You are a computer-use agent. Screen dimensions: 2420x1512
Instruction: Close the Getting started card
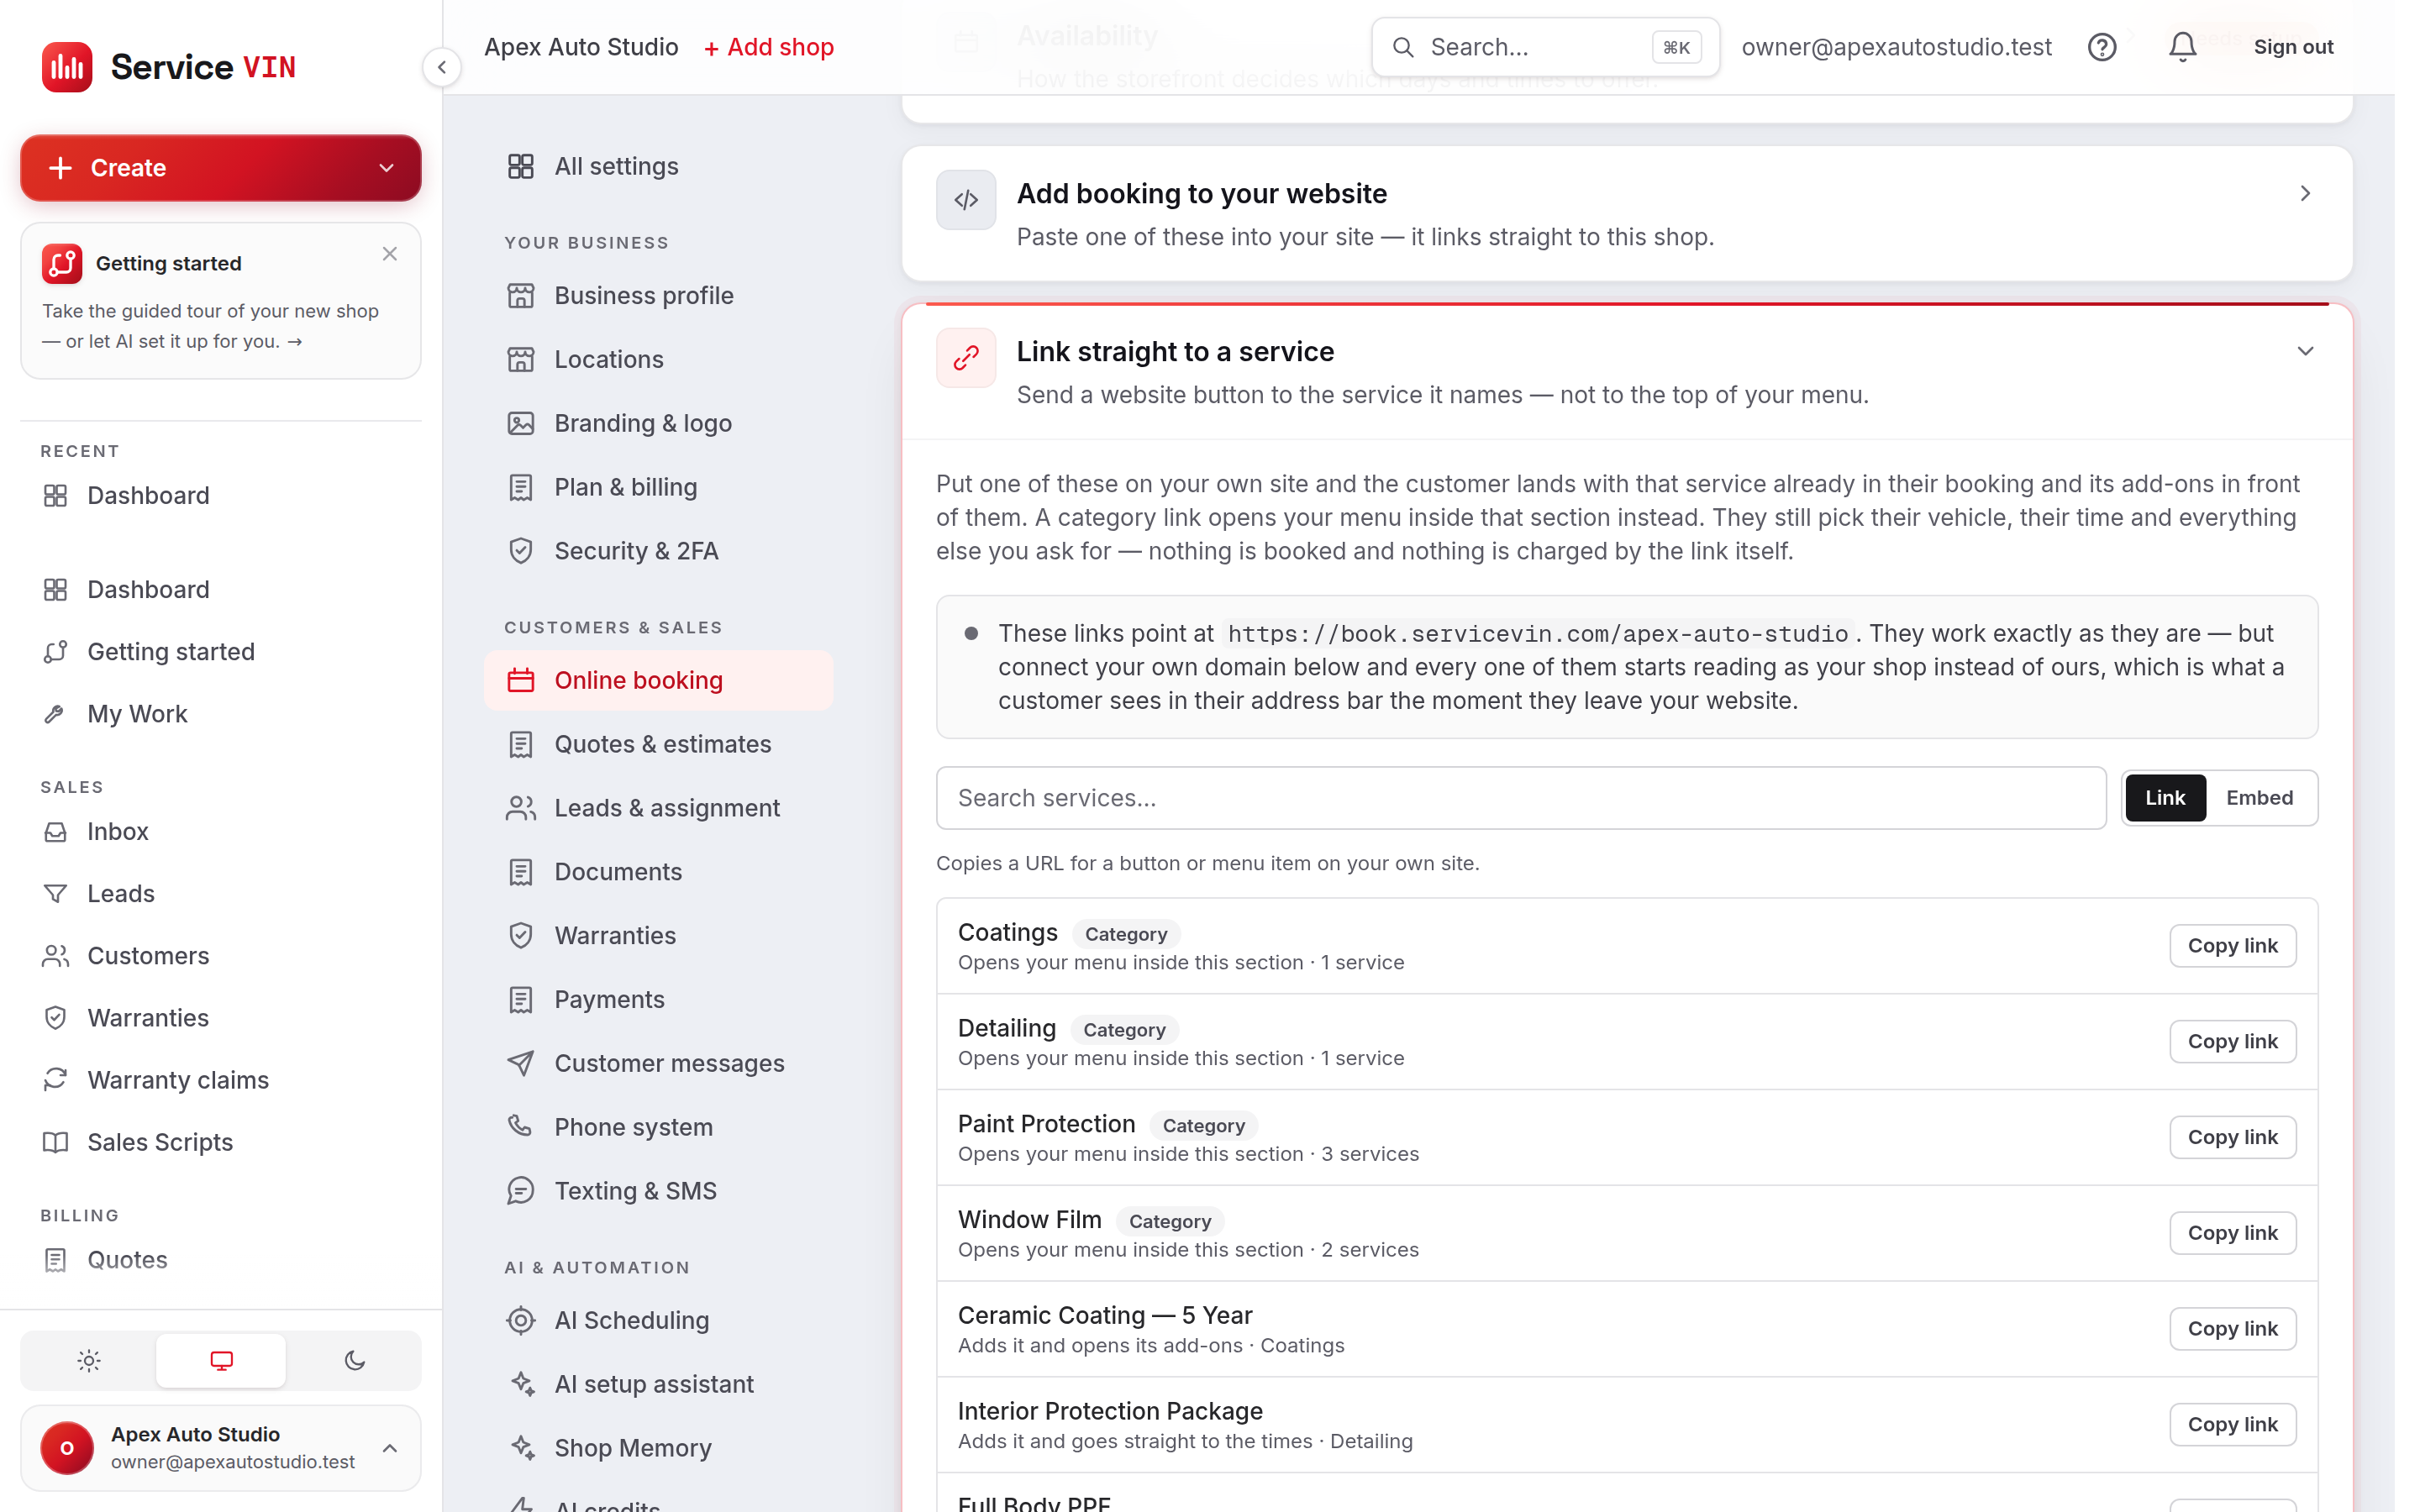click(x=390, y=254)
